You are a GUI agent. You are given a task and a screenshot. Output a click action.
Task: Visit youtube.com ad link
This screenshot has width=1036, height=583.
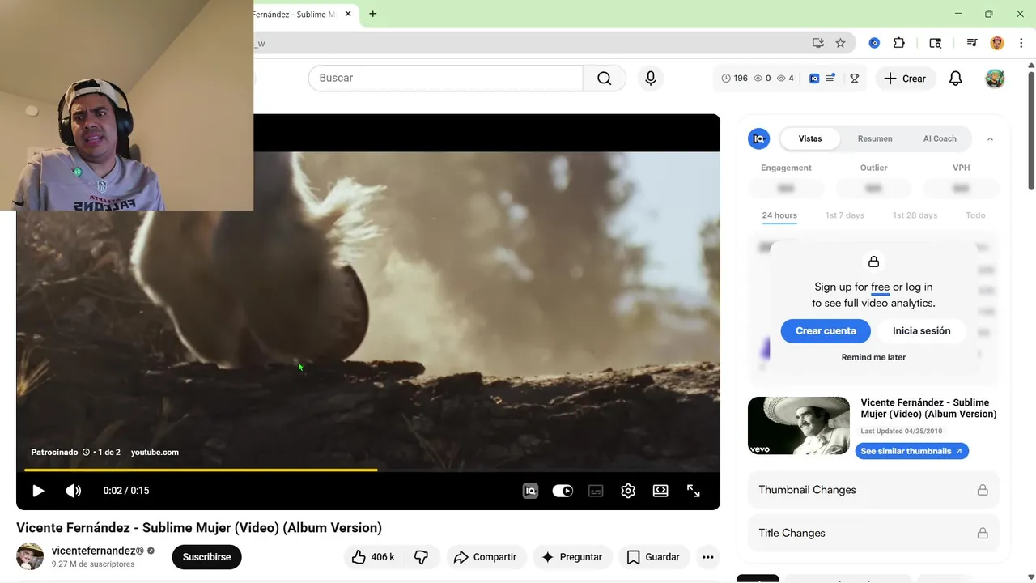tap(155, 453)
